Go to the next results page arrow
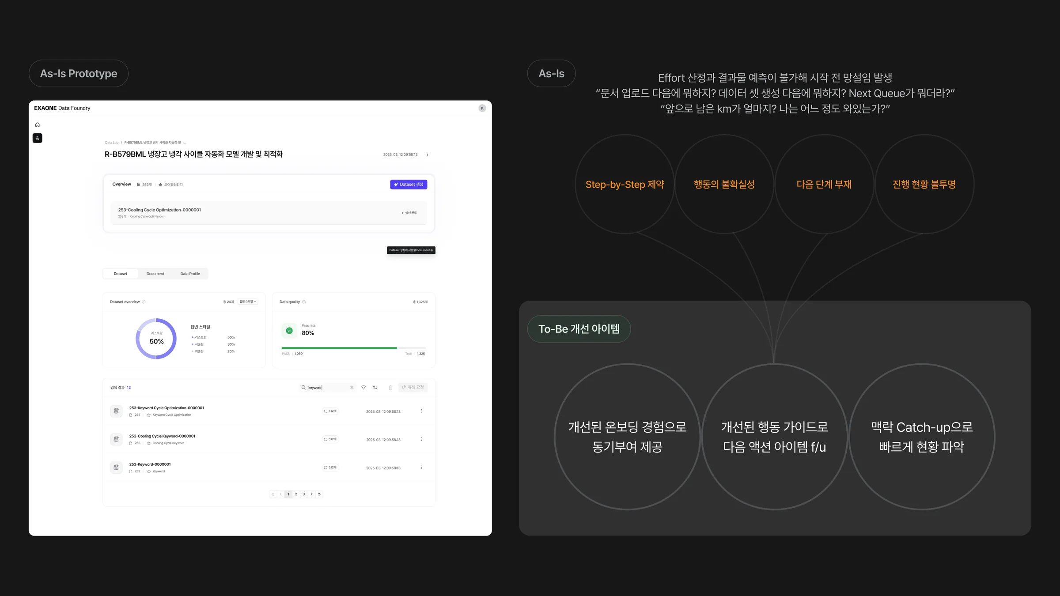1060x596 pixels. pyautogui.click(x=311, y=494)
